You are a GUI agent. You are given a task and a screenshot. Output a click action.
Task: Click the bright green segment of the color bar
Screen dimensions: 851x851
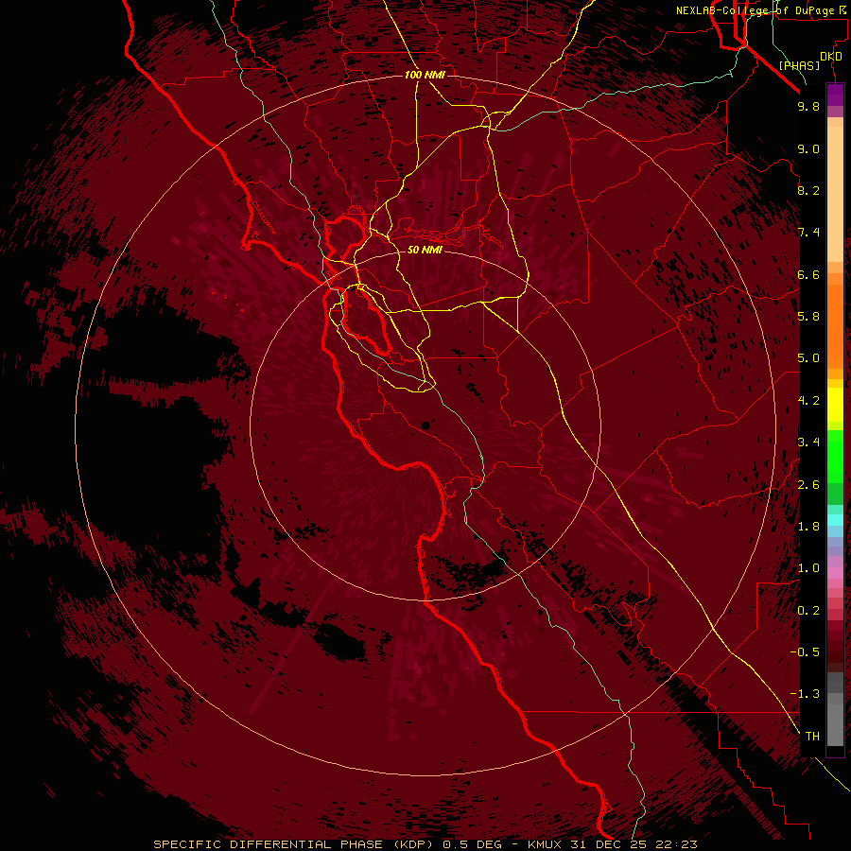(x=835, y=457)
